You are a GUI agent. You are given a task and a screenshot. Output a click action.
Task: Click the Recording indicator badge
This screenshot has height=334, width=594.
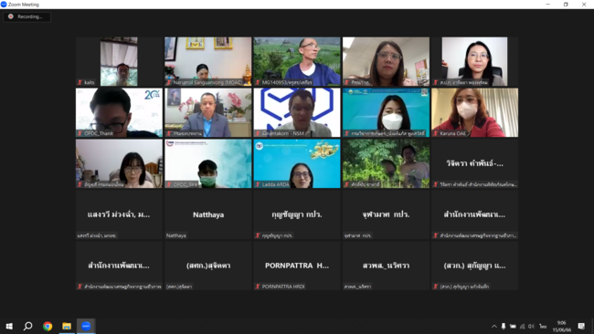point(27,16)
